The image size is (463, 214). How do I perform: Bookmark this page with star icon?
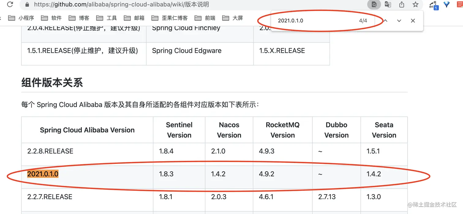coord(415,5)
